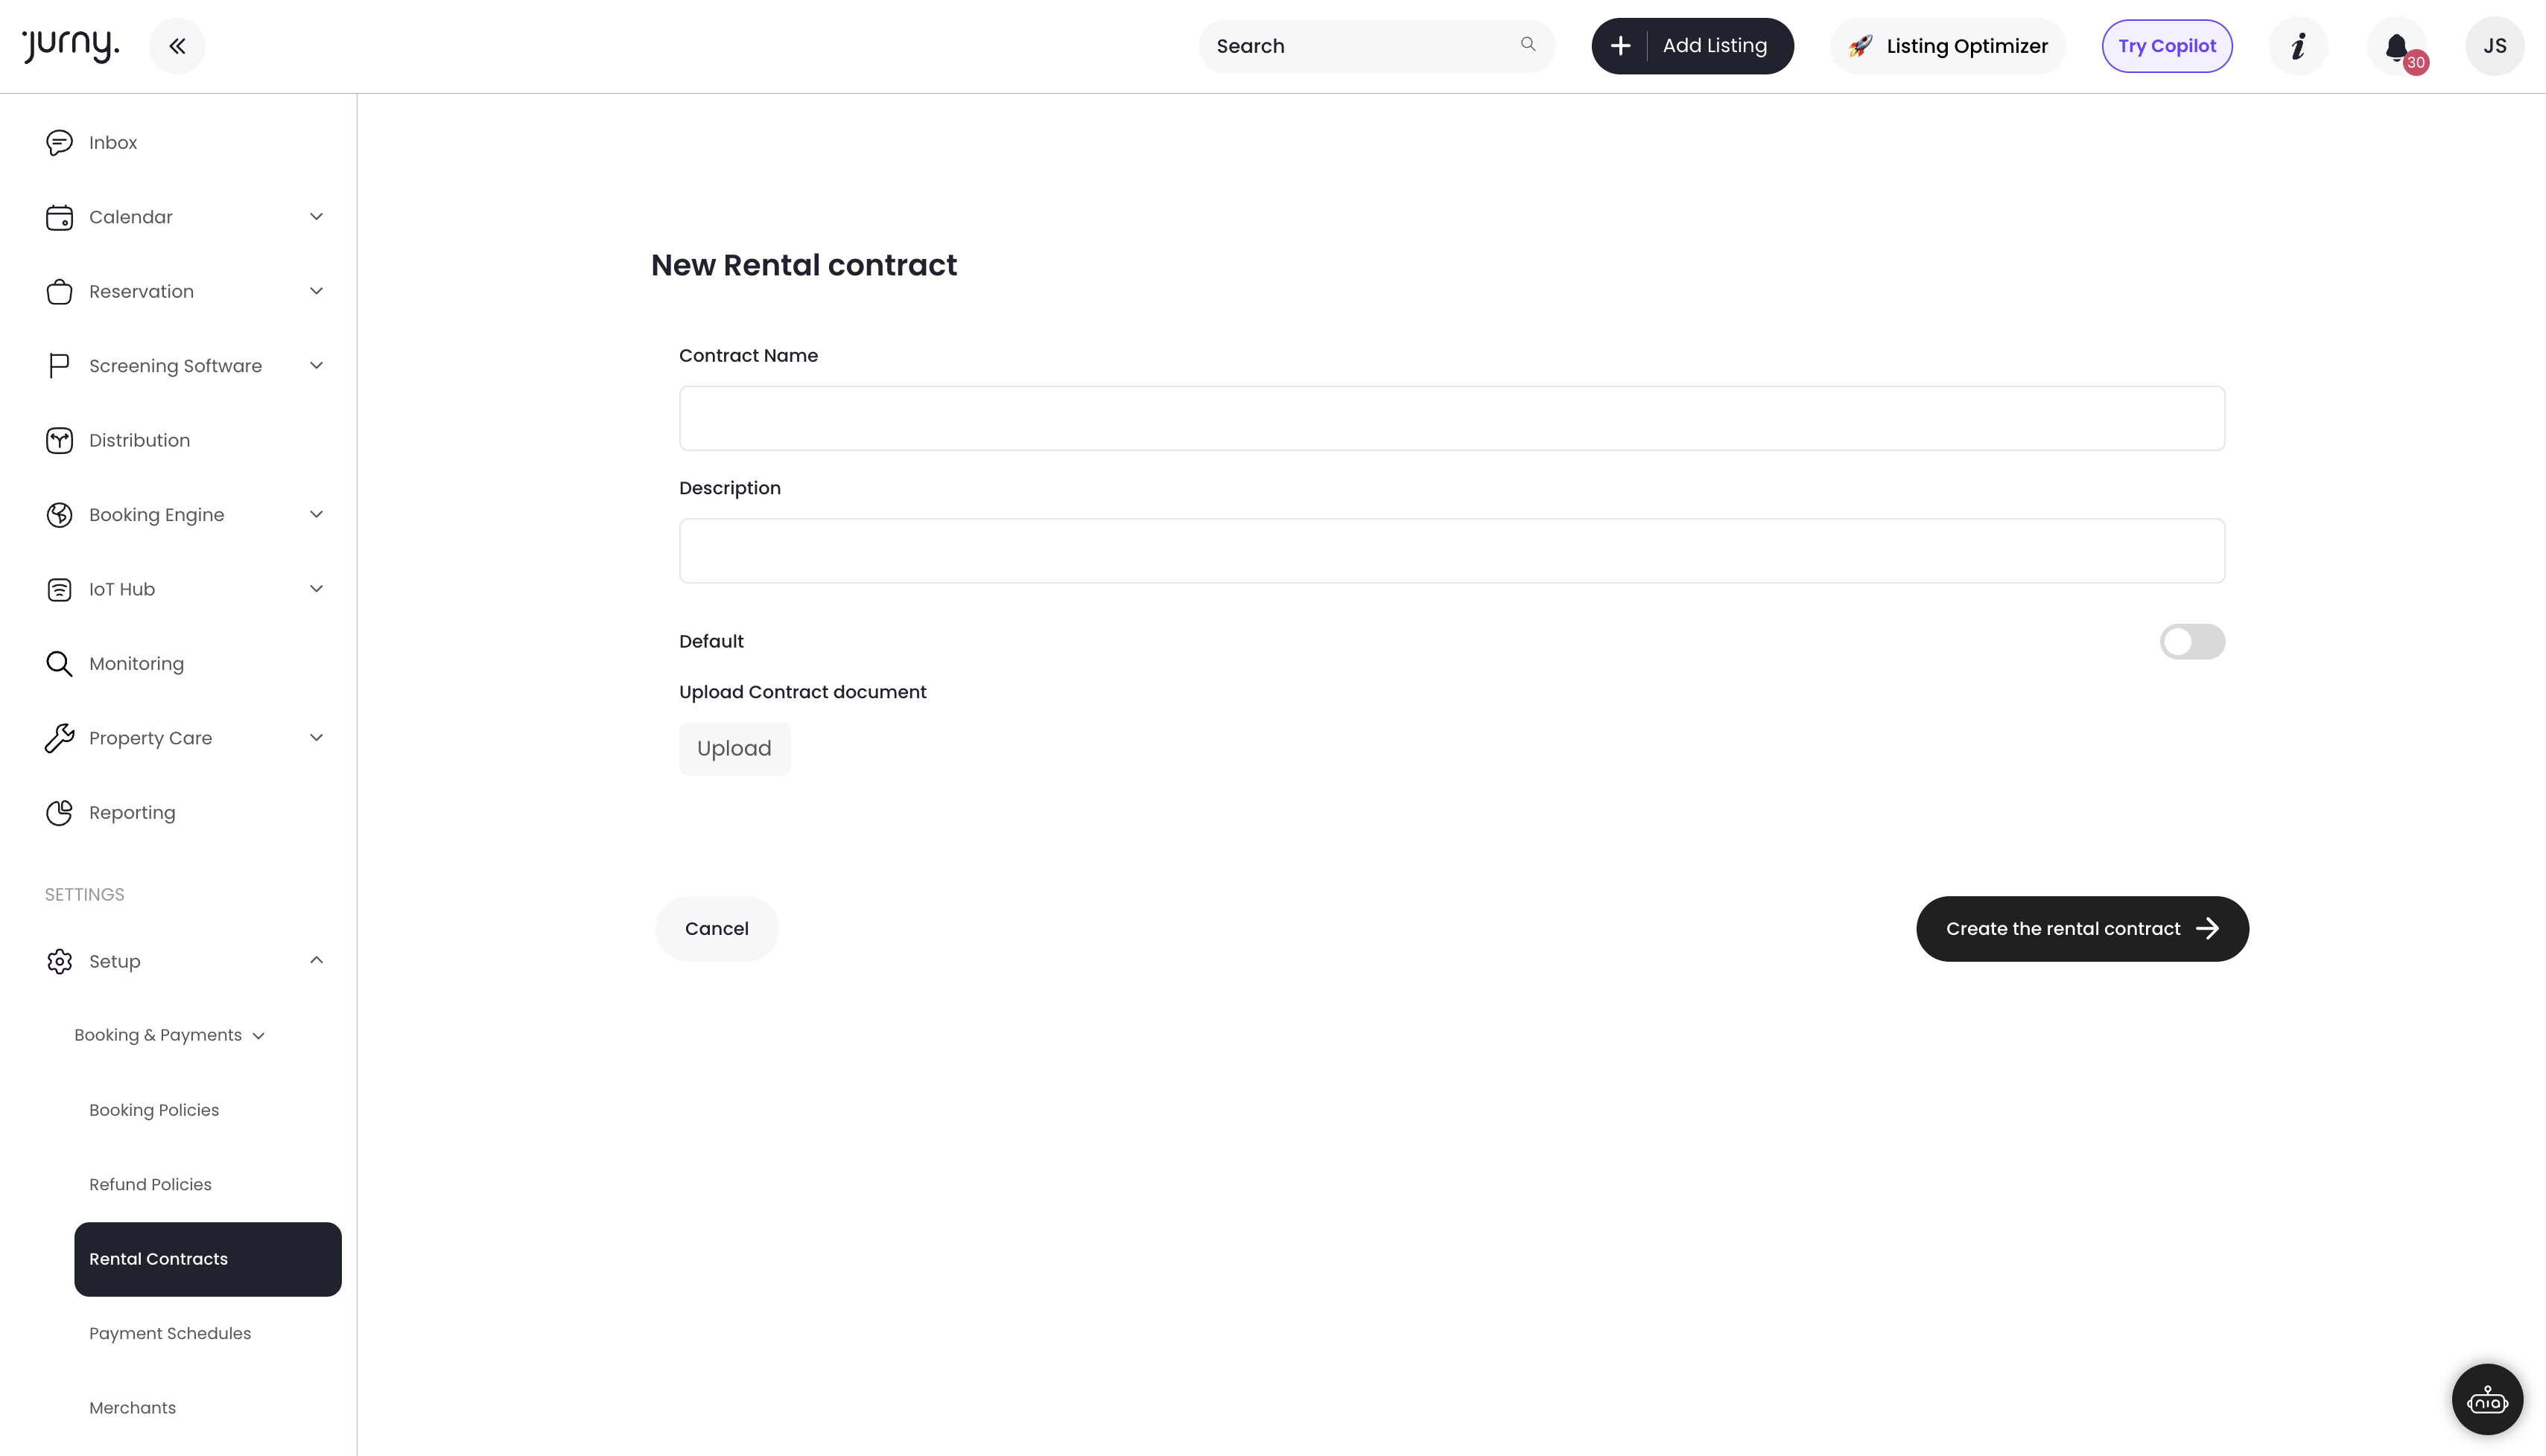
Task: Open the chatbot assistant icon
Action: [x=2487, y=1399]
